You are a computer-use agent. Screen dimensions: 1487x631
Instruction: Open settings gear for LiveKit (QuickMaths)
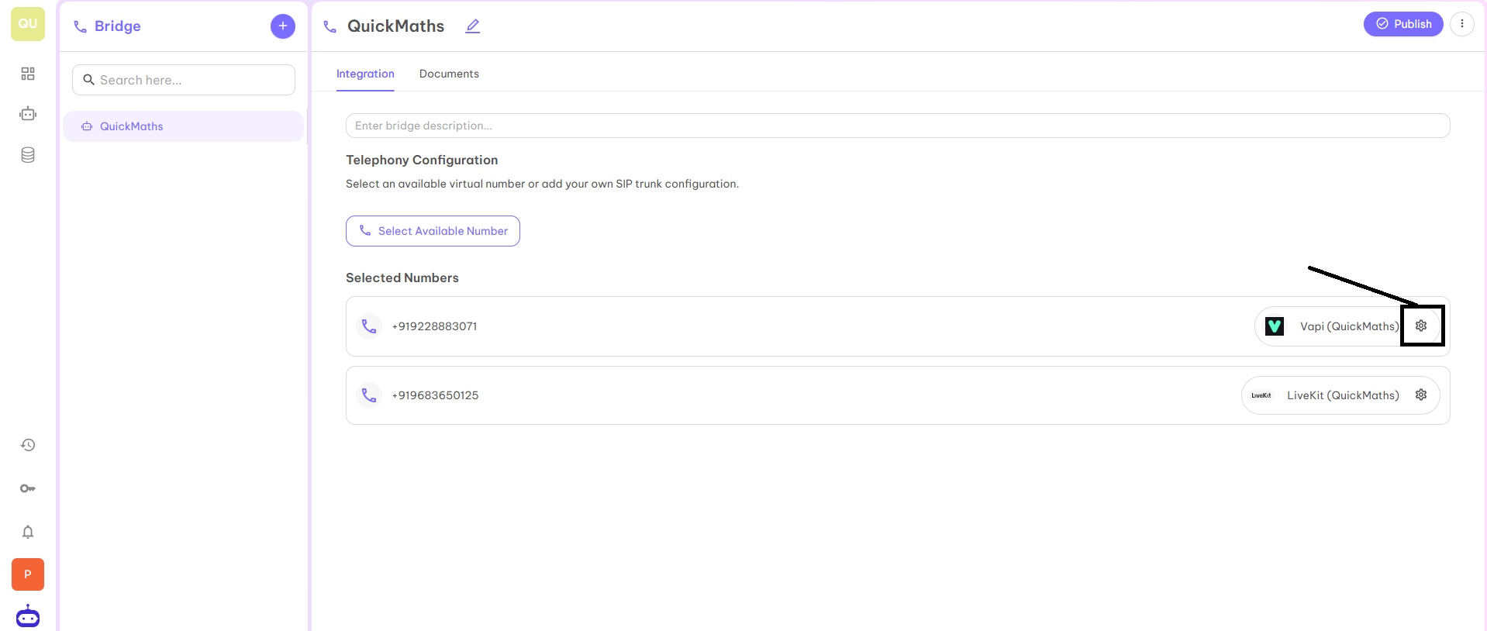coord(1421,395)
